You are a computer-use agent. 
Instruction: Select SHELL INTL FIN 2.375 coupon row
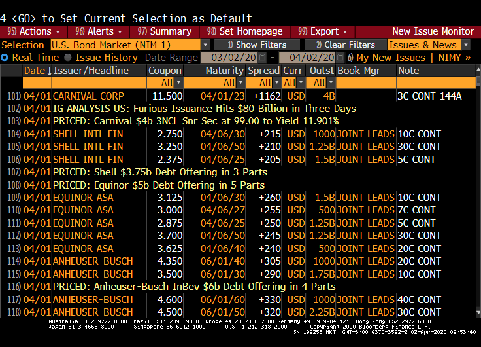tap(238, 160)
